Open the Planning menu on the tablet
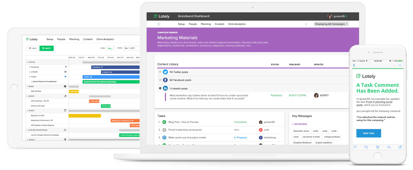Image resolution: width=413 pixels, height=170 pixels. tap(74, 39)
